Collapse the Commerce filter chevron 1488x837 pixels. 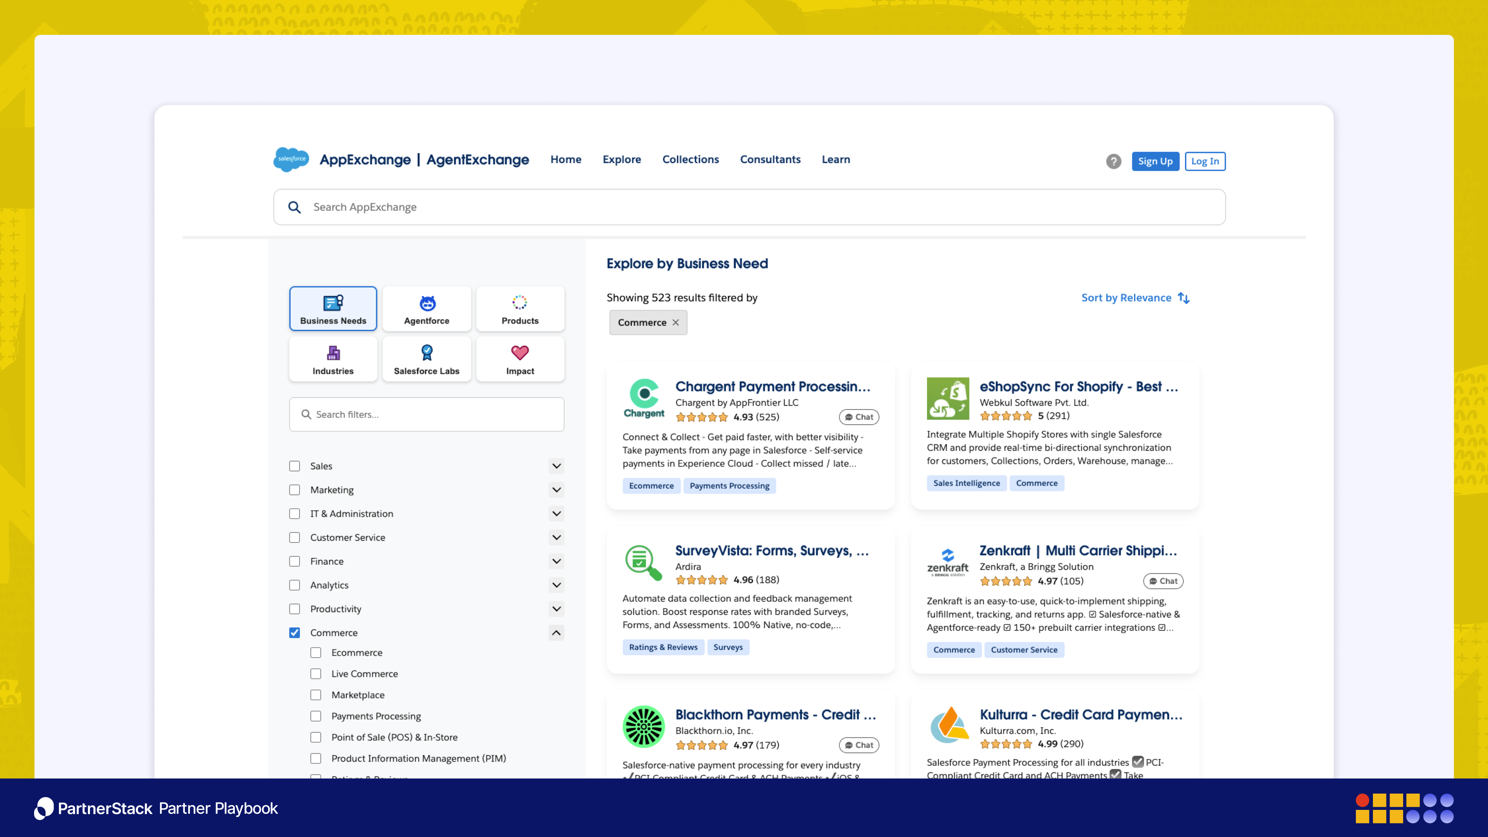click(556, 632)
